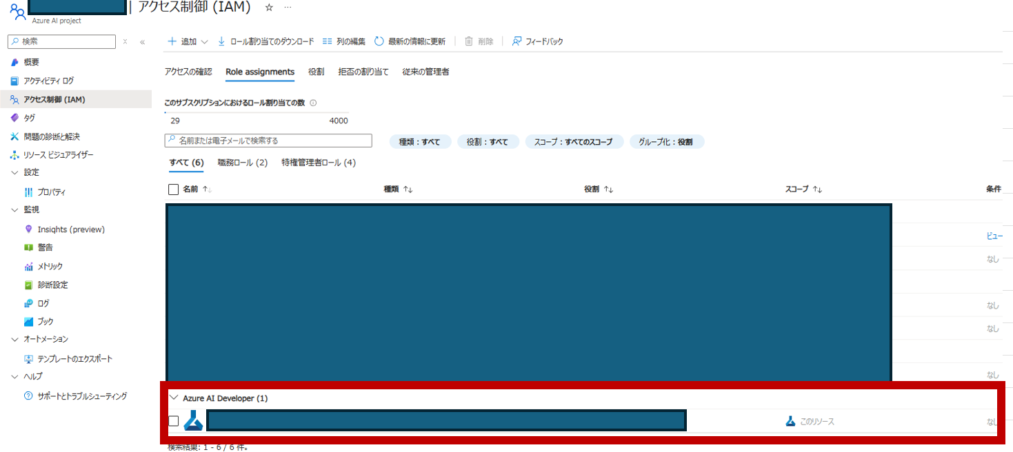This screenshot has width=1013, height=452.
Task: Click the 削除 delete button
Action: pyautogui.click(x=479, y=41)
